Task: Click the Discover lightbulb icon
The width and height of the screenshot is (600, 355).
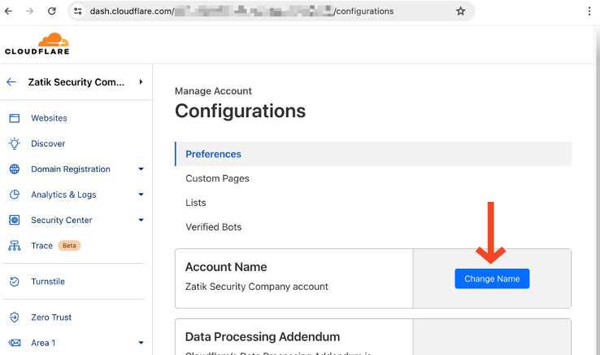Action: tap(14, 143)
